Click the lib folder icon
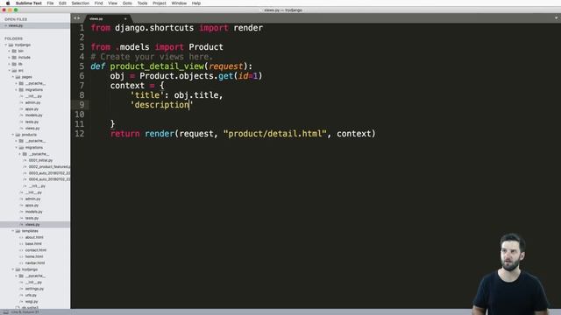 pos(14,64)
